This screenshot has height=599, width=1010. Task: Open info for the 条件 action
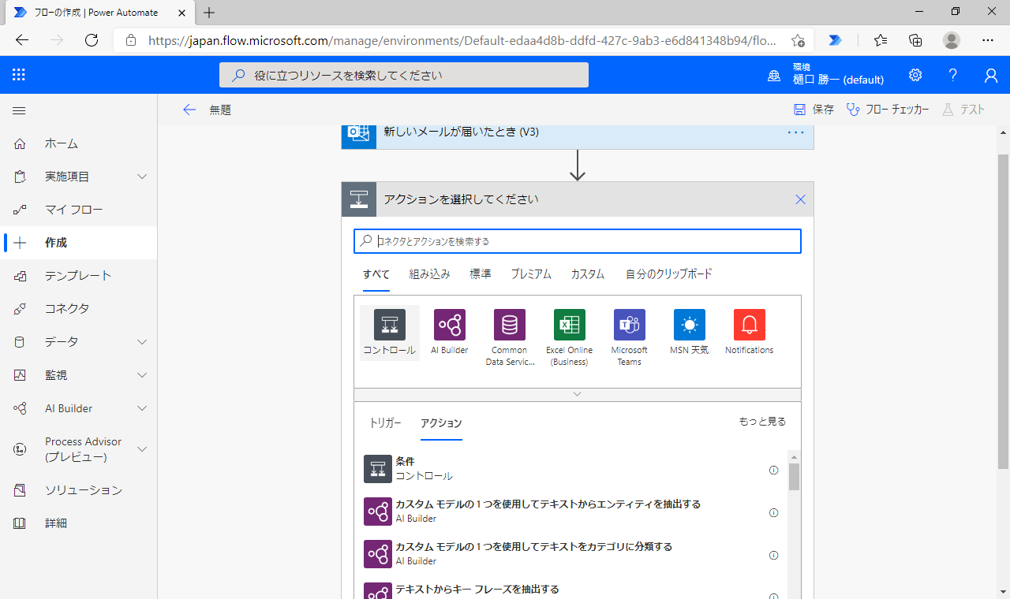(774, 470)
